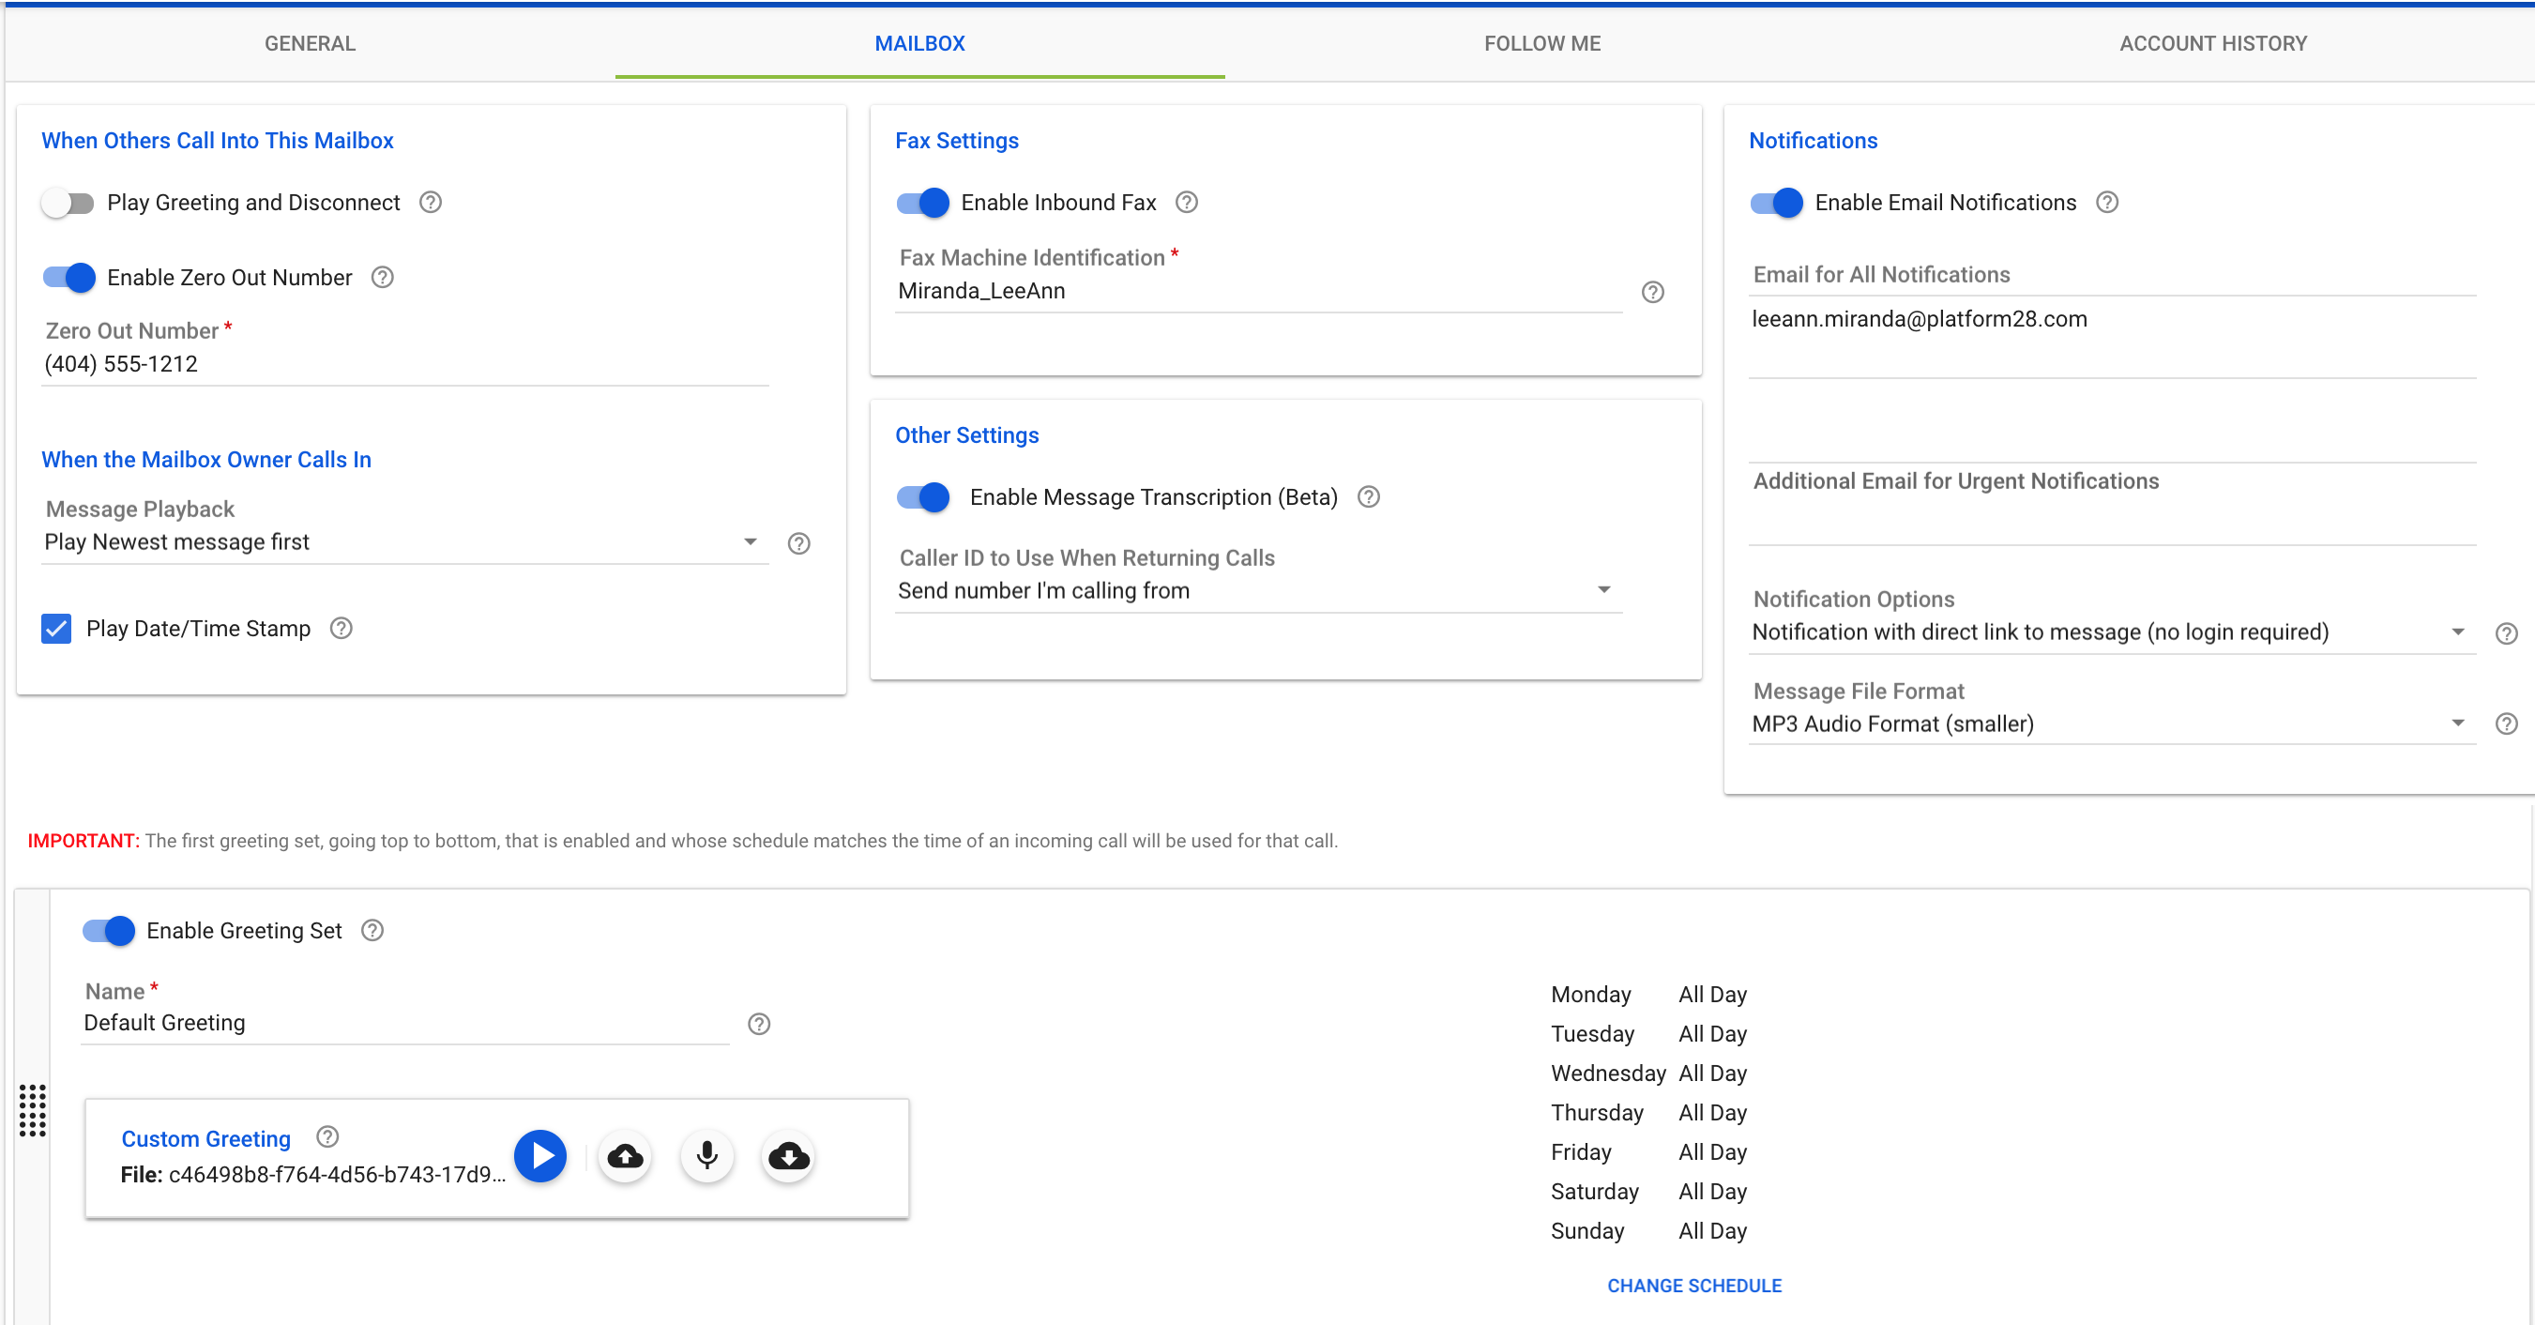Toggle Play Greeting and Disconnect switch
The image size is (2535, 1325).
click(68, 203)
